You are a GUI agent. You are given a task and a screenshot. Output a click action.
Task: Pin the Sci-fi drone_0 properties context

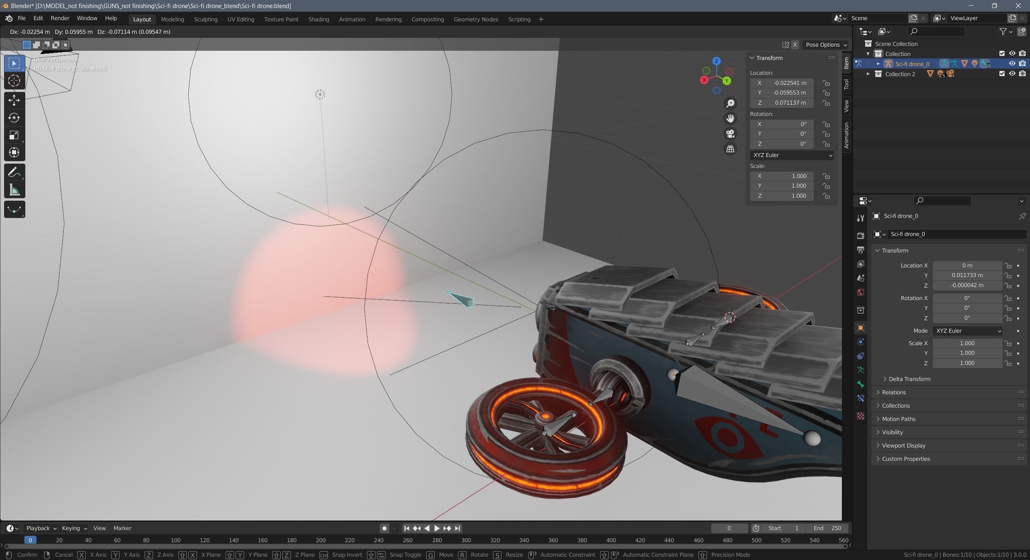pos(1022,216)
